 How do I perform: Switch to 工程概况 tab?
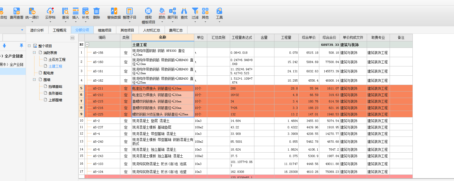(60, 30)
